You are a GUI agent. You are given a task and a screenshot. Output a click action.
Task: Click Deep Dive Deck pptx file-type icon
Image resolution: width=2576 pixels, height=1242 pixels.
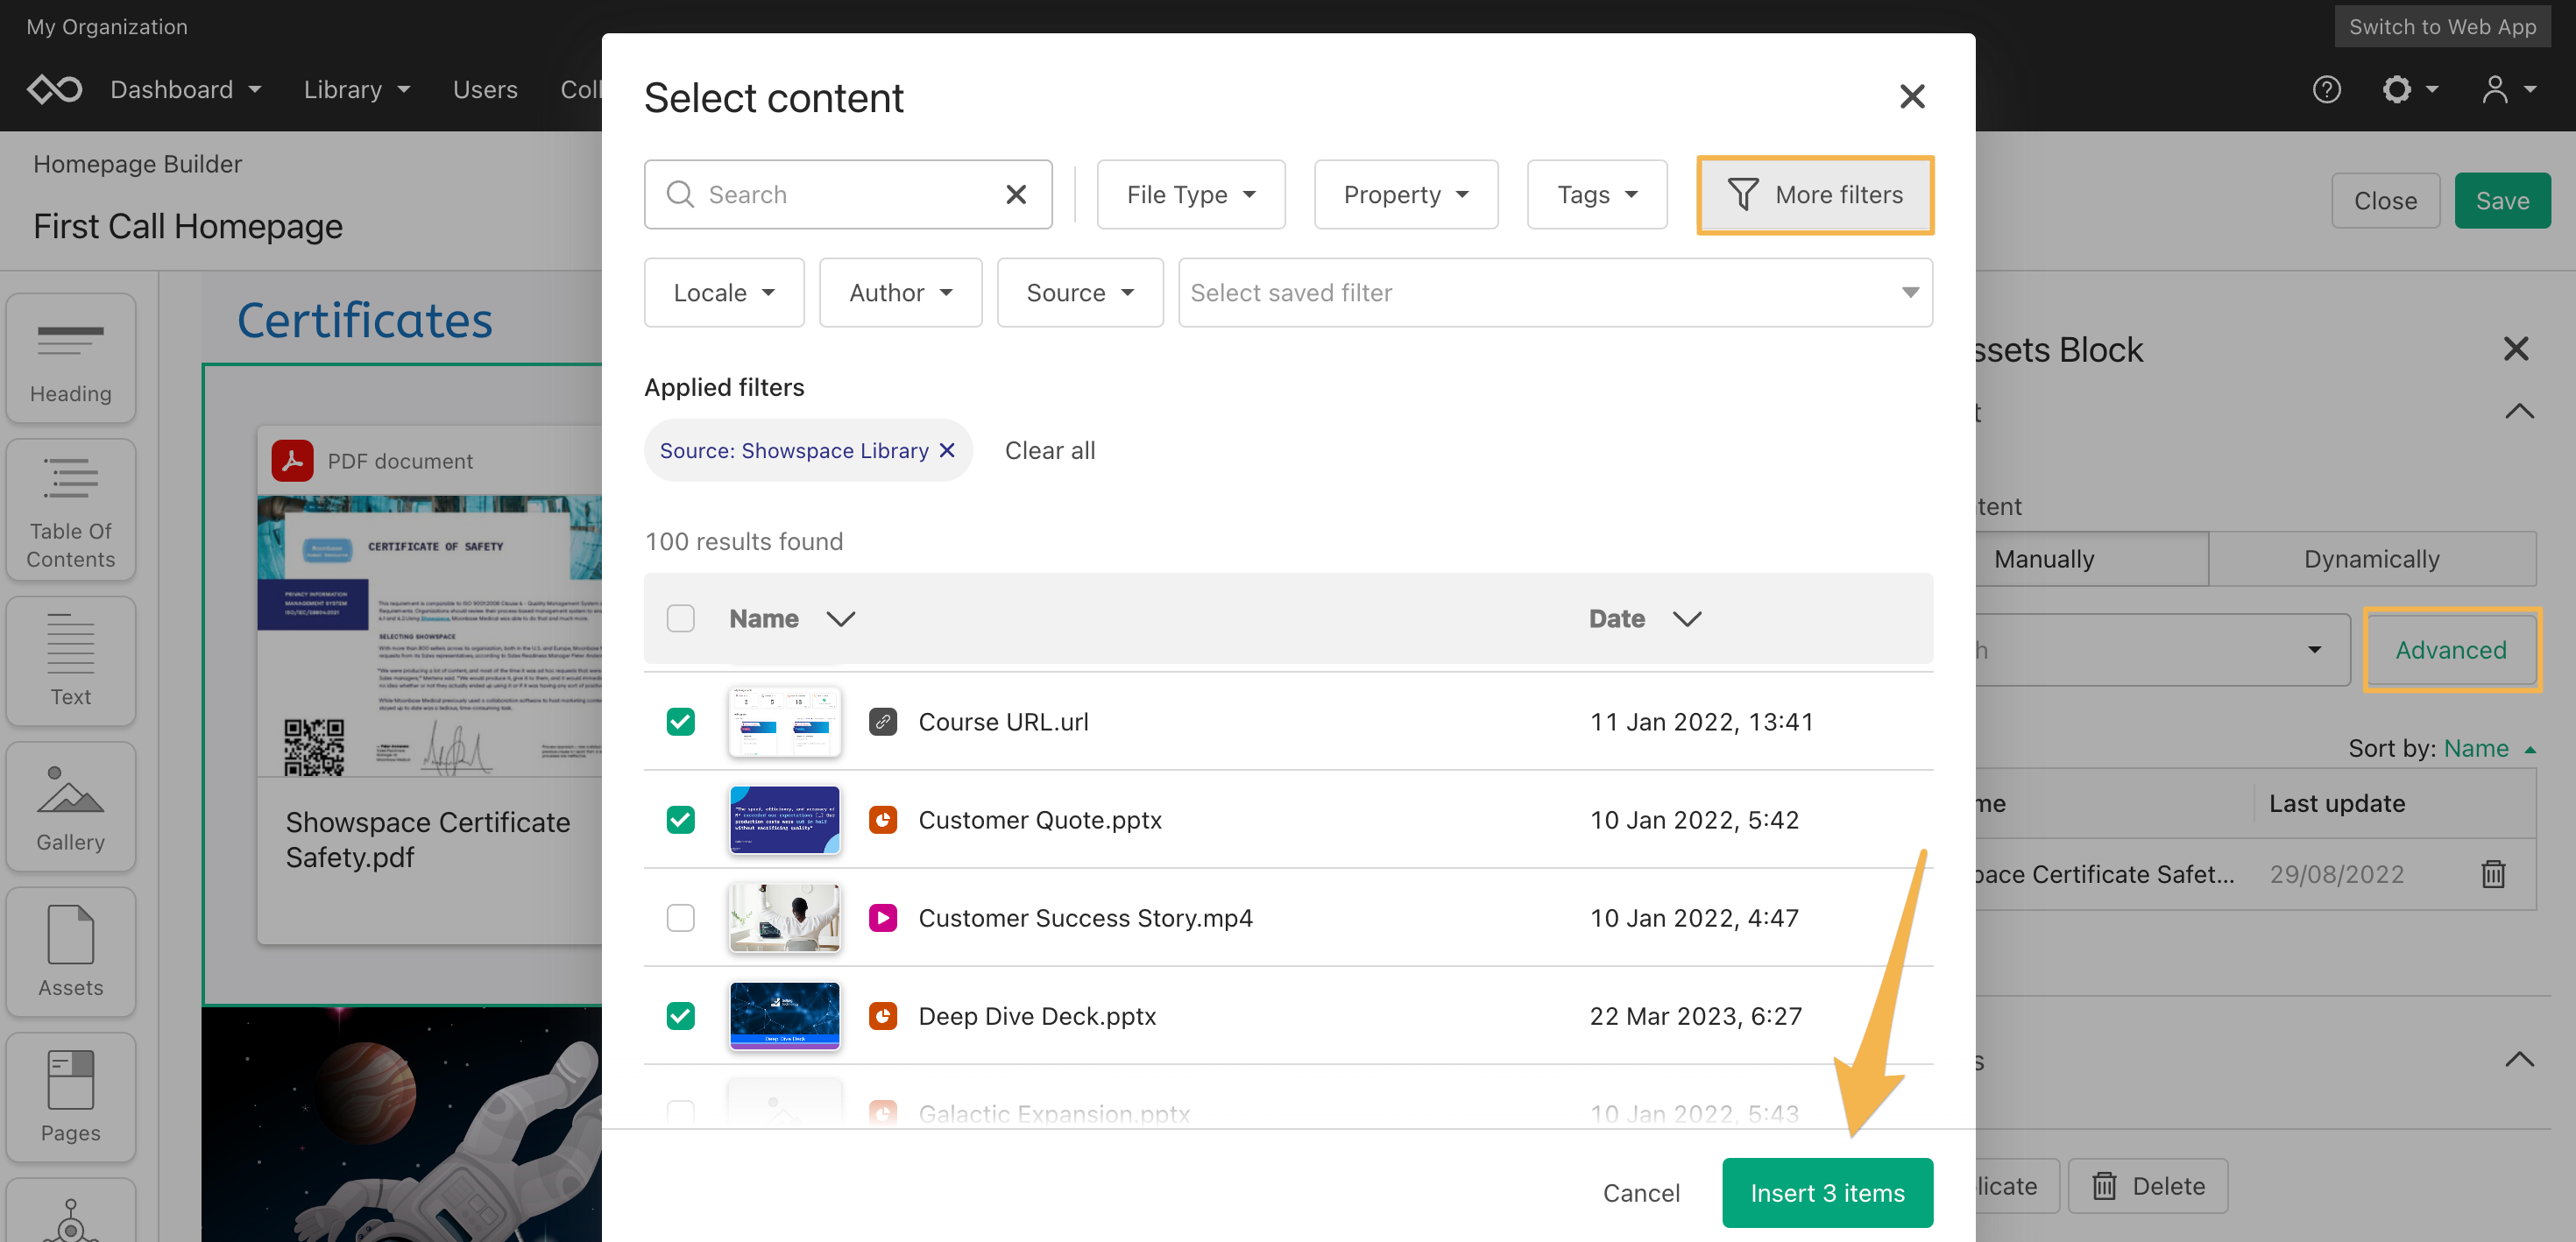point(882,1015)
